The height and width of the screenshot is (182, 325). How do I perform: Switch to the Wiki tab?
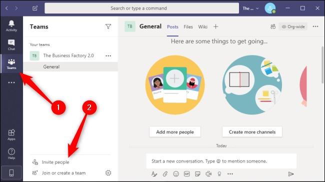point(202,26)
